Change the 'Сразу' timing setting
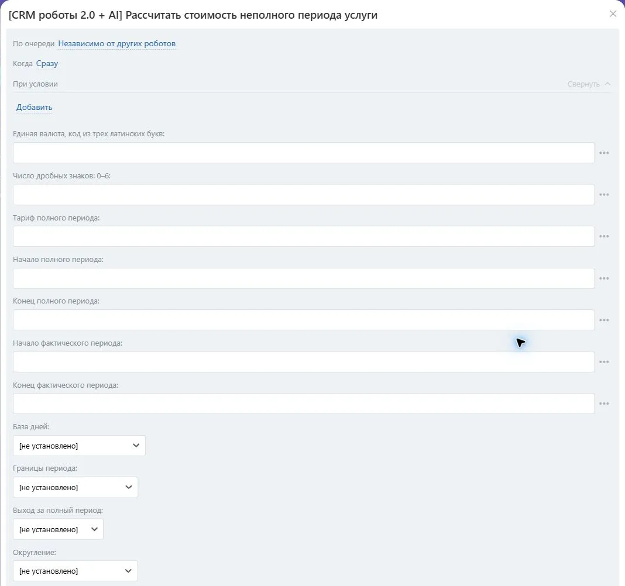 coord(47,64)
